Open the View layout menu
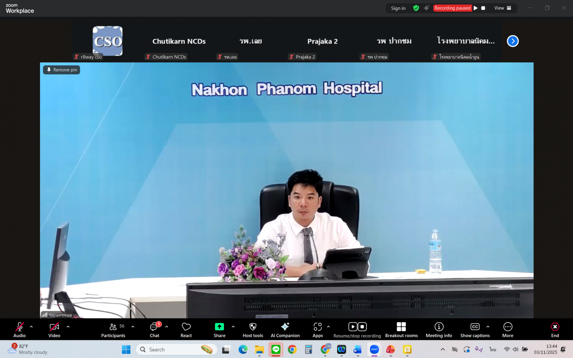The width and height of the screenshot is (573, 358). 503,8
